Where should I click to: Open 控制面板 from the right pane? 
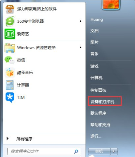click(x=98, y=90)
